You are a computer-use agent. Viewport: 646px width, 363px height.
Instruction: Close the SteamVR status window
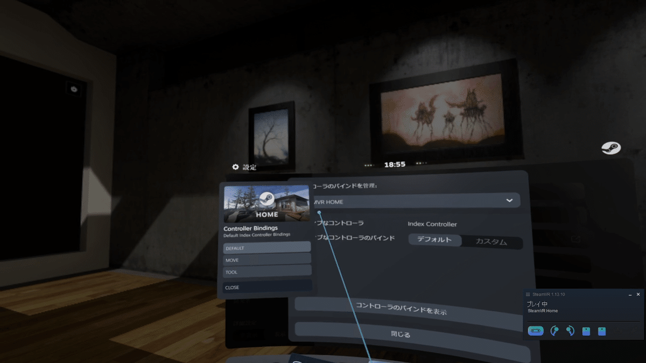638,294
